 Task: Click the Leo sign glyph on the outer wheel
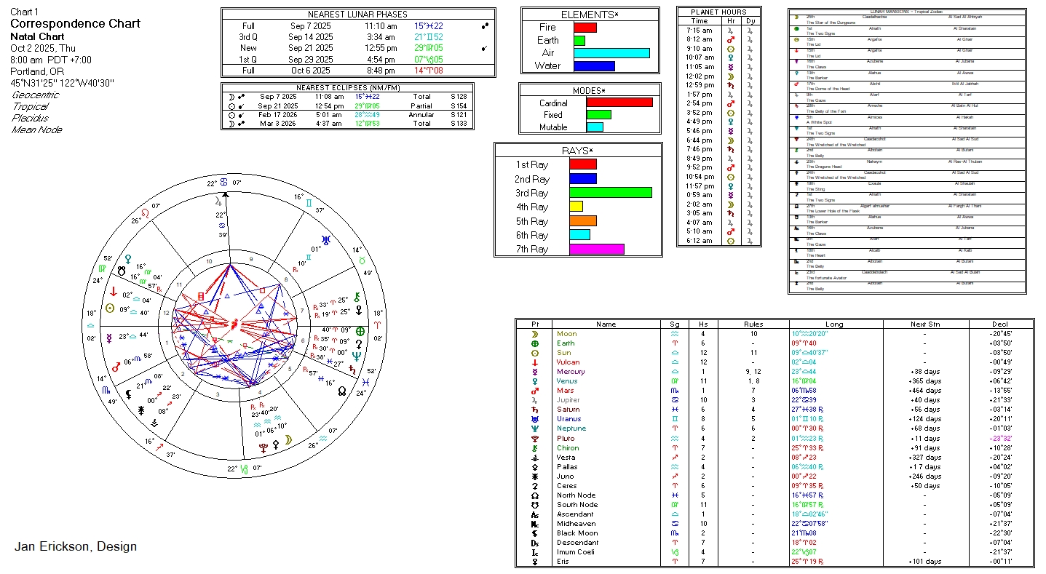[x=145, y=212]
